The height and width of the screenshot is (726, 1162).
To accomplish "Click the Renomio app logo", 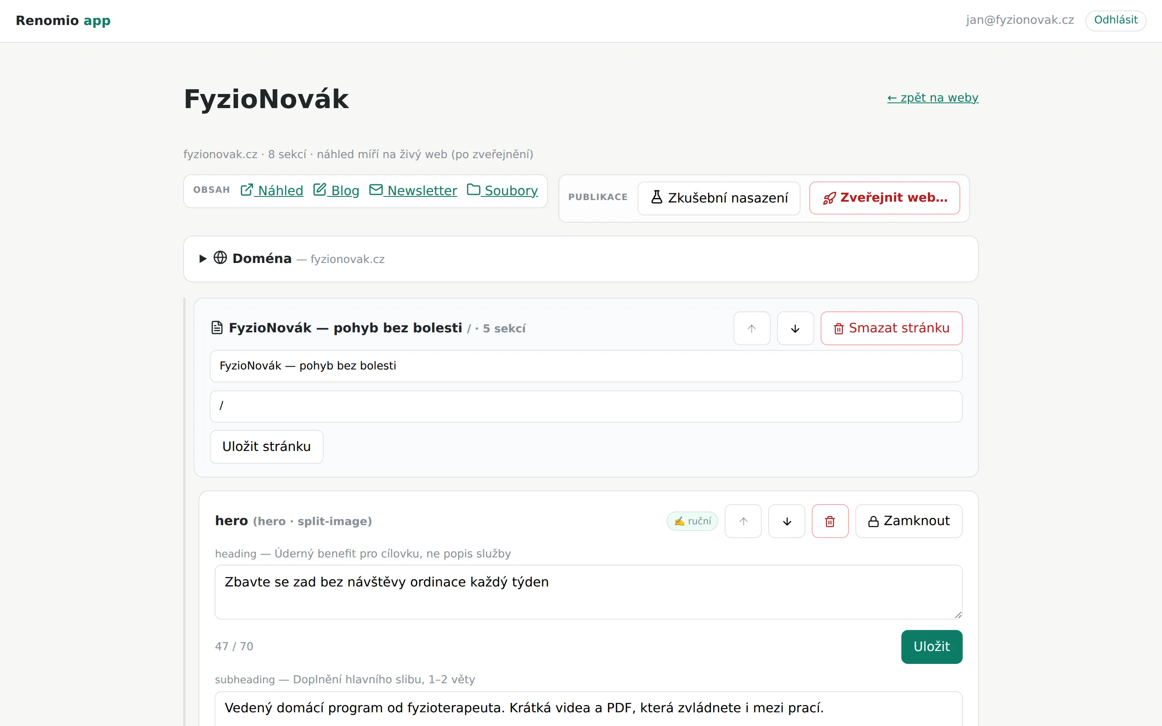I will [63, 21].
